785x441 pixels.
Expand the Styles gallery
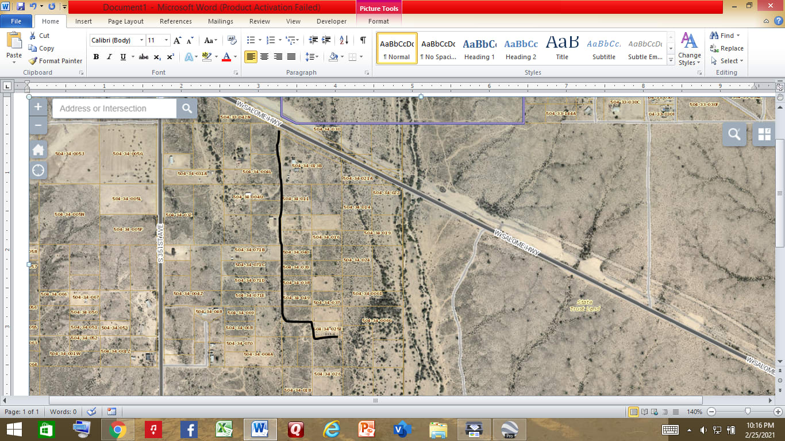pos(671,61)
